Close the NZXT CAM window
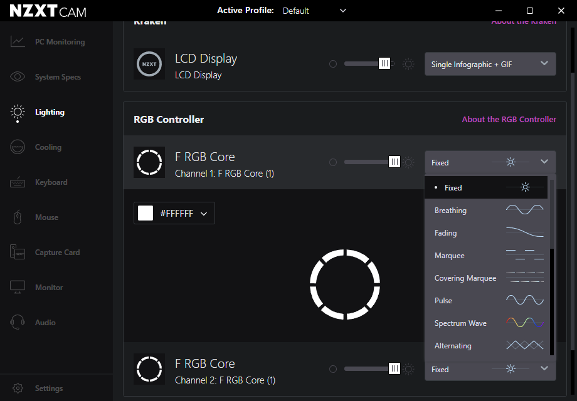Screen dimensions: 577x401 (561, 11)
